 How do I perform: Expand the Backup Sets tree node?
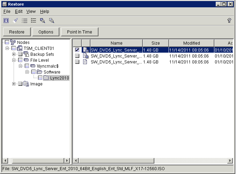(14, 54)
